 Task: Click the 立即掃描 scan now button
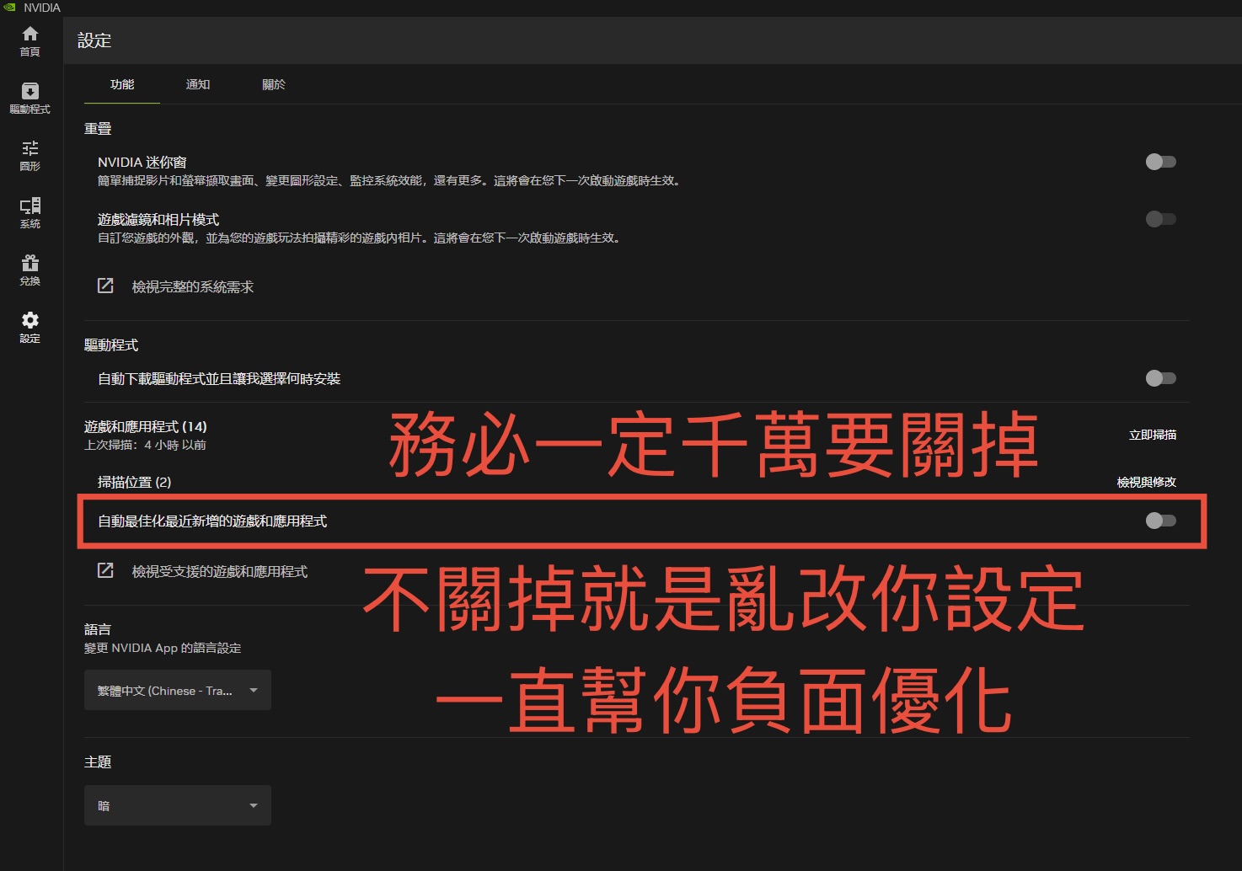[x=1152, y=435]
